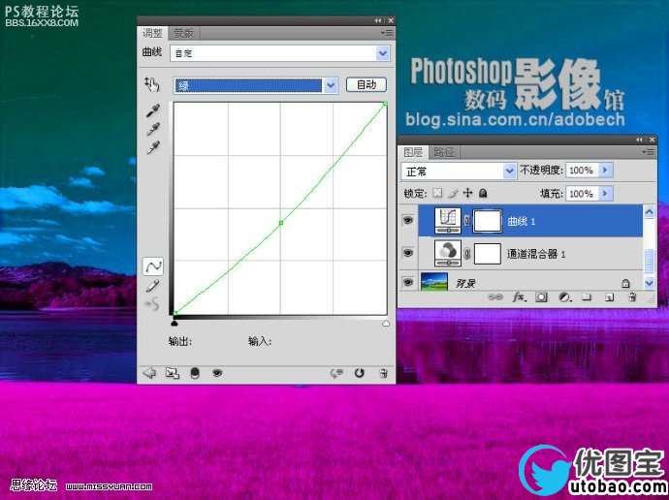Add a layer style (fx) icon

519,297
